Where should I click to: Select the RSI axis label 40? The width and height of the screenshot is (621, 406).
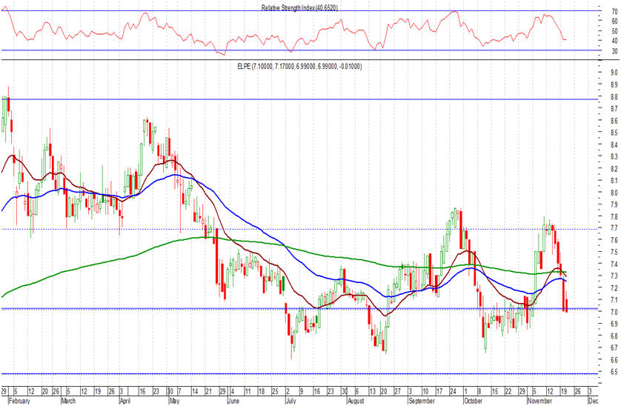[x=614, y=41]
